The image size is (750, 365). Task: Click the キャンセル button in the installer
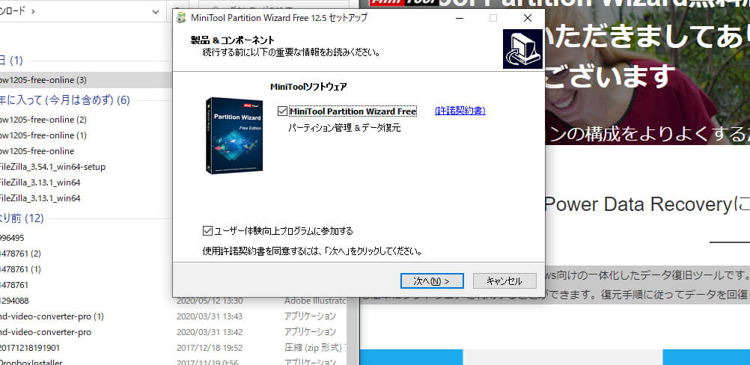[x=504, y=281]
